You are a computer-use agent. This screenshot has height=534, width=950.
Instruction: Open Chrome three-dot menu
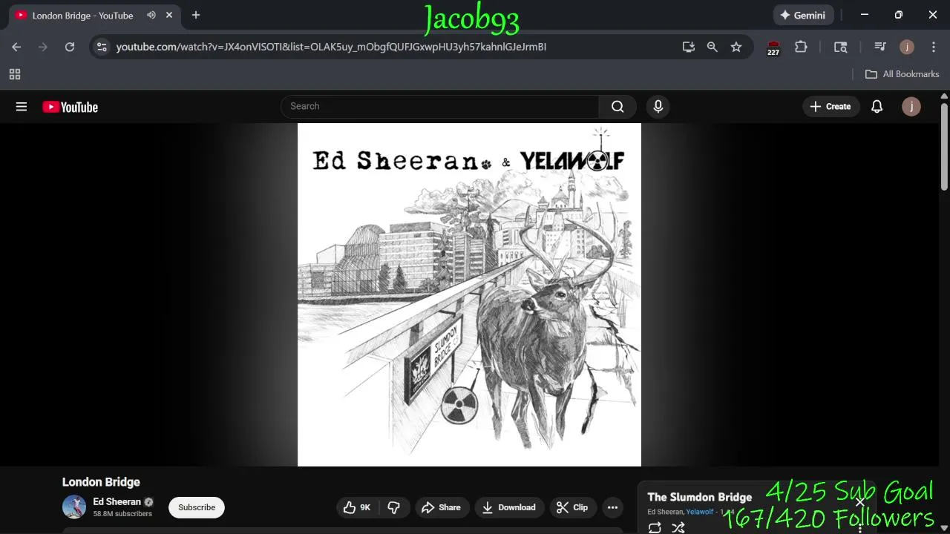click(934, 47)
